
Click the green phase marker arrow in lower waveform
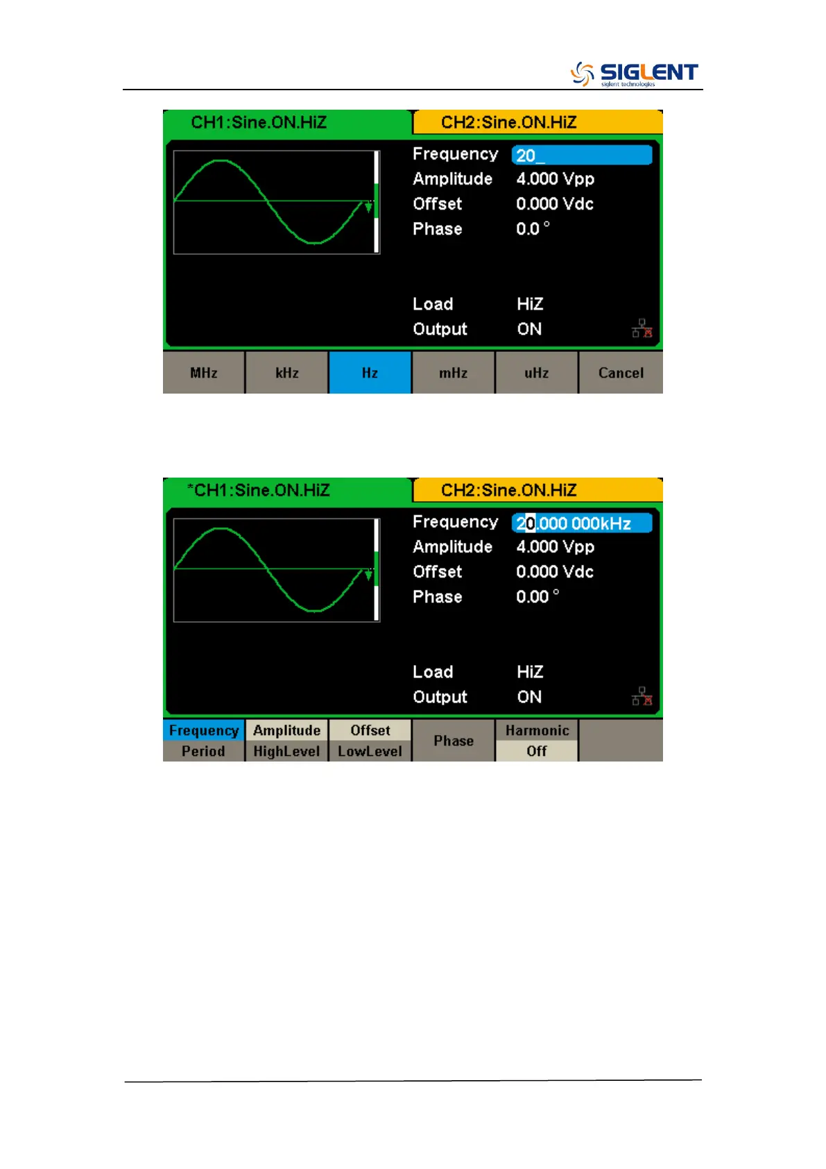click(368, 574)
